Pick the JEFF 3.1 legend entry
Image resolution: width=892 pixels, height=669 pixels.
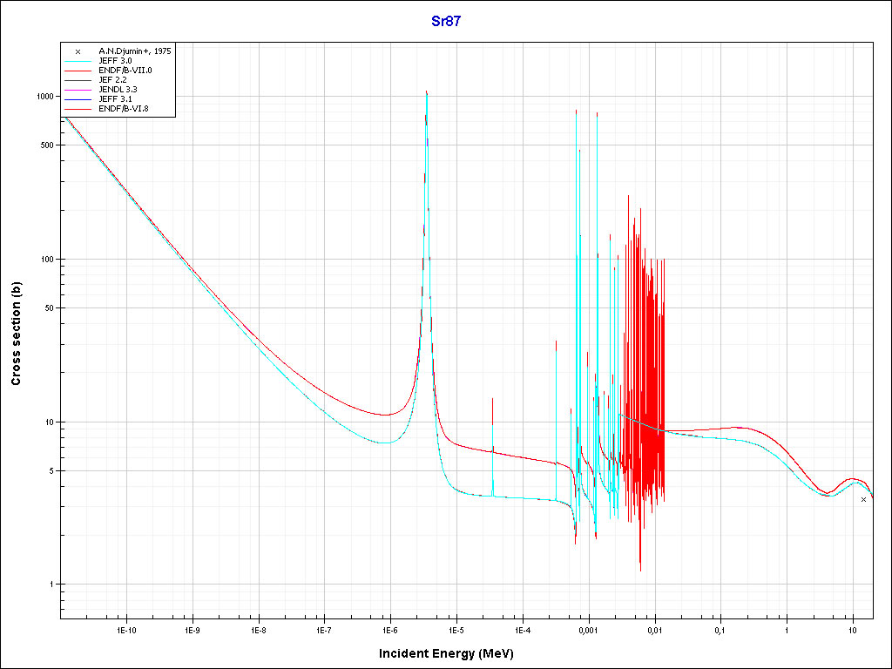(x=116, y=99)
